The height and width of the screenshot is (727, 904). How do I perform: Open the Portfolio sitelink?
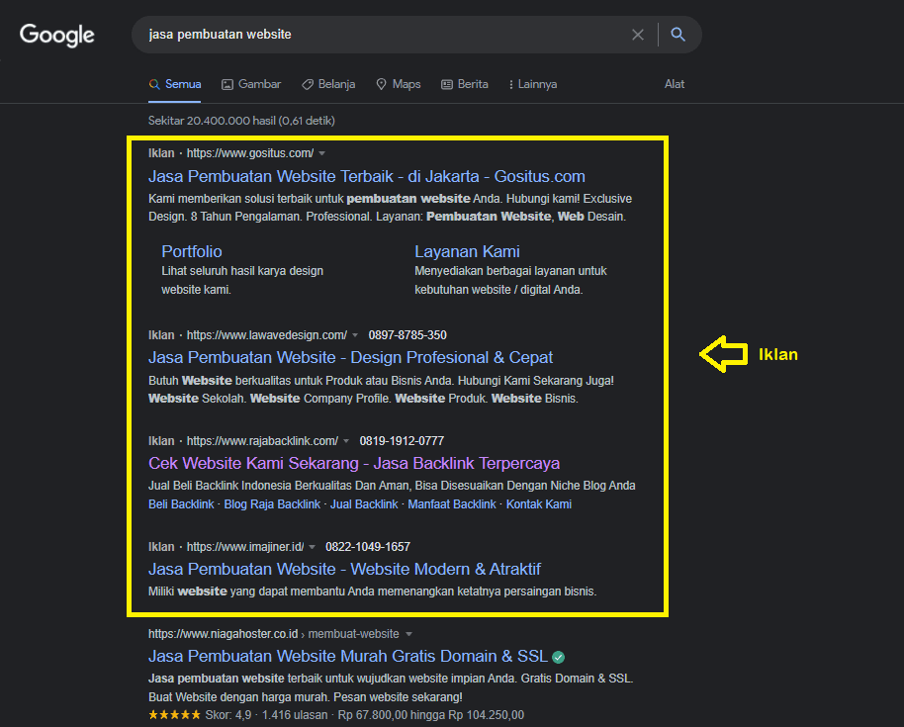[x=192, y=251]
